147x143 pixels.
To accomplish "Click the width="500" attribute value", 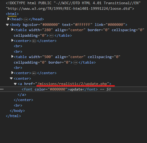I will [48, 57].
